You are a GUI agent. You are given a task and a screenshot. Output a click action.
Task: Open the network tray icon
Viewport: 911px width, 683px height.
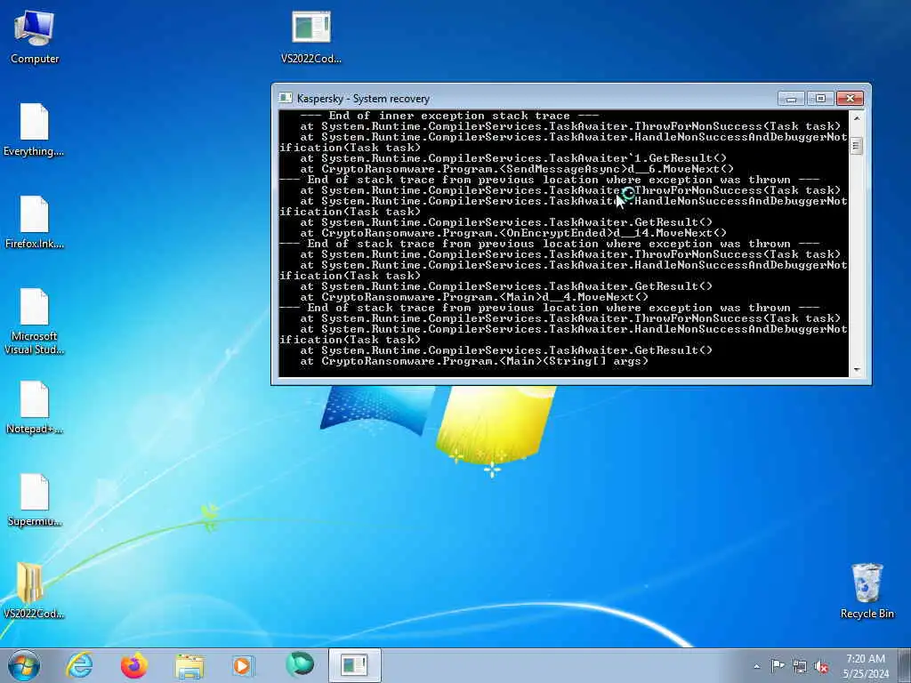(800, 667)
